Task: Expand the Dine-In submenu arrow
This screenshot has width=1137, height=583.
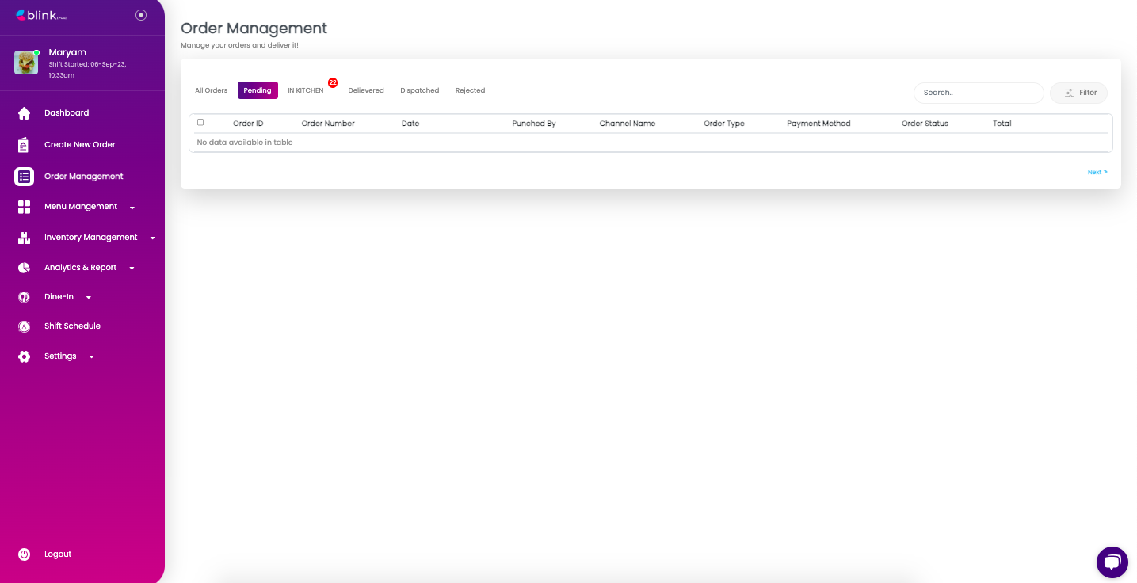Action: tap(89, 298)
